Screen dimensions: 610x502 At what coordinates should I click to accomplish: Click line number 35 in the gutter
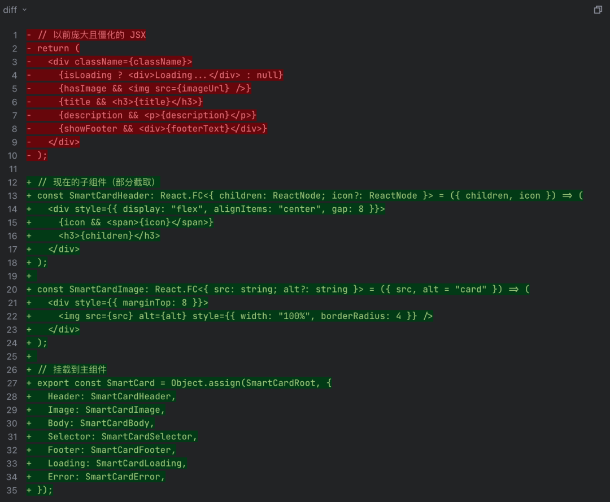click(12, 490)
